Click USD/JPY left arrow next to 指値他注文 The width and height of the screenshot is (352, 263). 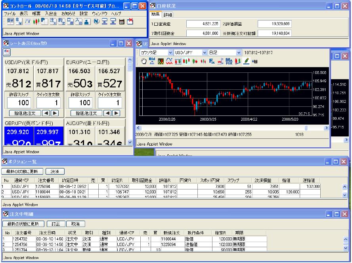point(46,113)
